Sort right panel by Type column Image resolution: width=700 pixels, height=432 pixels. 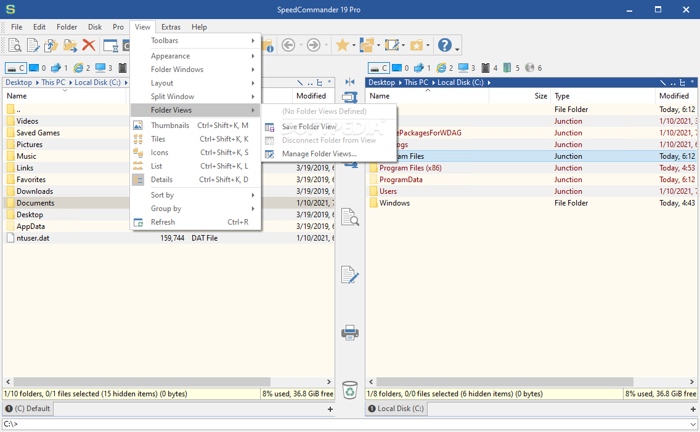coord(603,96)
